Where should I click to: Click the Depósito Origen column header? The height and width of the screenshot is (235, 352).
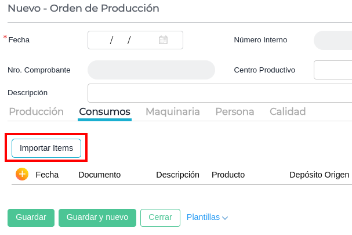[x=319, y=175]
